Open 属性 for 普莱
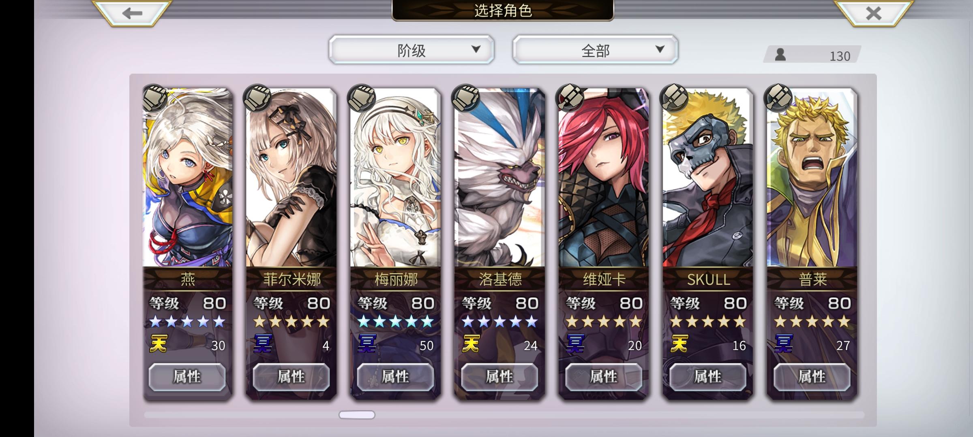This screenshot has height=437, width=973. click(x=812, y=377)
